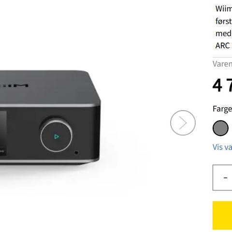Go to the next product image arrow
232x232 pixels.
[183, 123]
